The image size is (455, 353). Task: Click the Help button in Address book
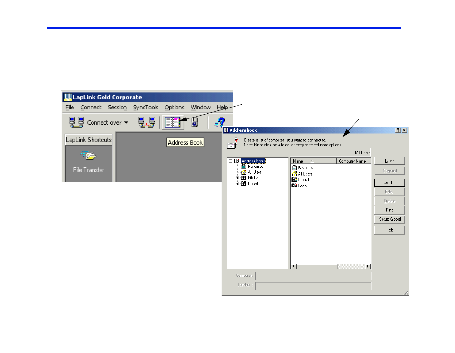(x=389, y=230)
